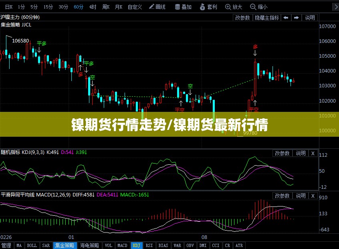This screenshot has width=339, height=249.
Task: Click 改参数 in the MACD panel
Action: tap(282, 196)
